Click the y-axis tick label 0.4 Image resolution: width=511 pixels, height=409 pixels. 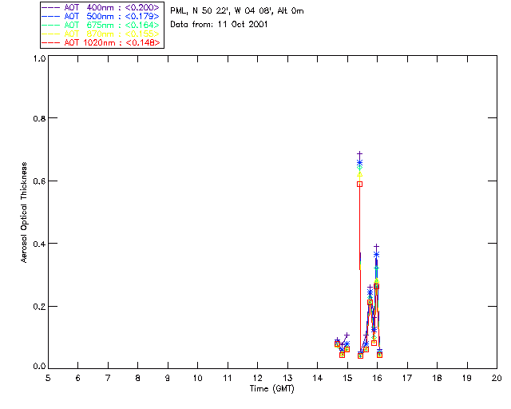point(39,244)
